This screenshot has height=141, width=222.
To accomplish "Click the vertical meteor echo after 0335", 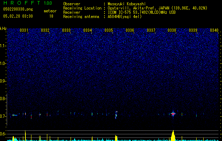I will click(x=116, y=115).
